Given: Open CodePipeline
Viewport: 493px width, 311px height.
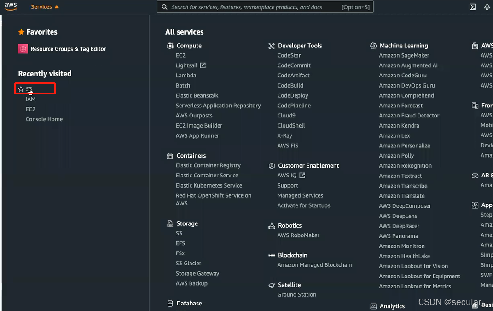Looking at the screenshot, I should coord(294,106).
